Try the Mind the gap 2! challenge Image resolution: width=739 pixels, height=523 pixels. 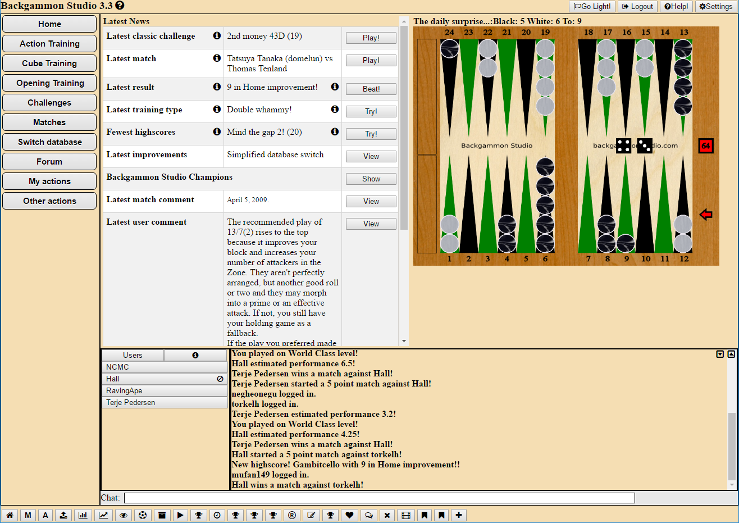click(371, 134)
